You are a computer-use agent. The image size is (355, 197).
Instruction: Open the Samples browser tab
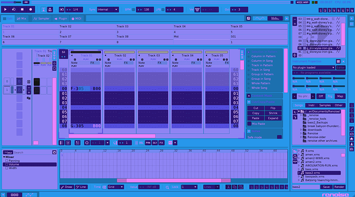(x=325, y=105)
